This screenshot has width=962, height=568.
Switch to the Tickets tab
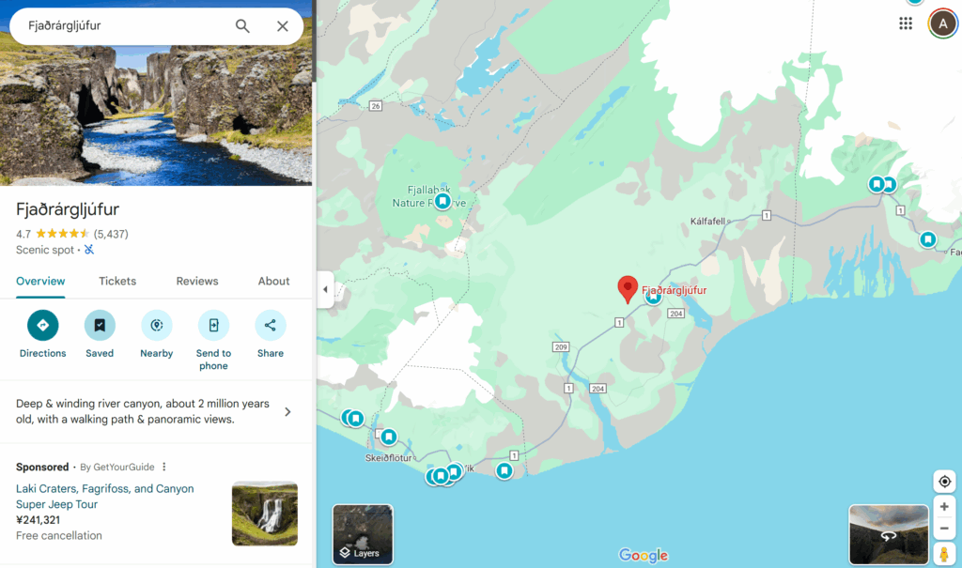point(117,281)
